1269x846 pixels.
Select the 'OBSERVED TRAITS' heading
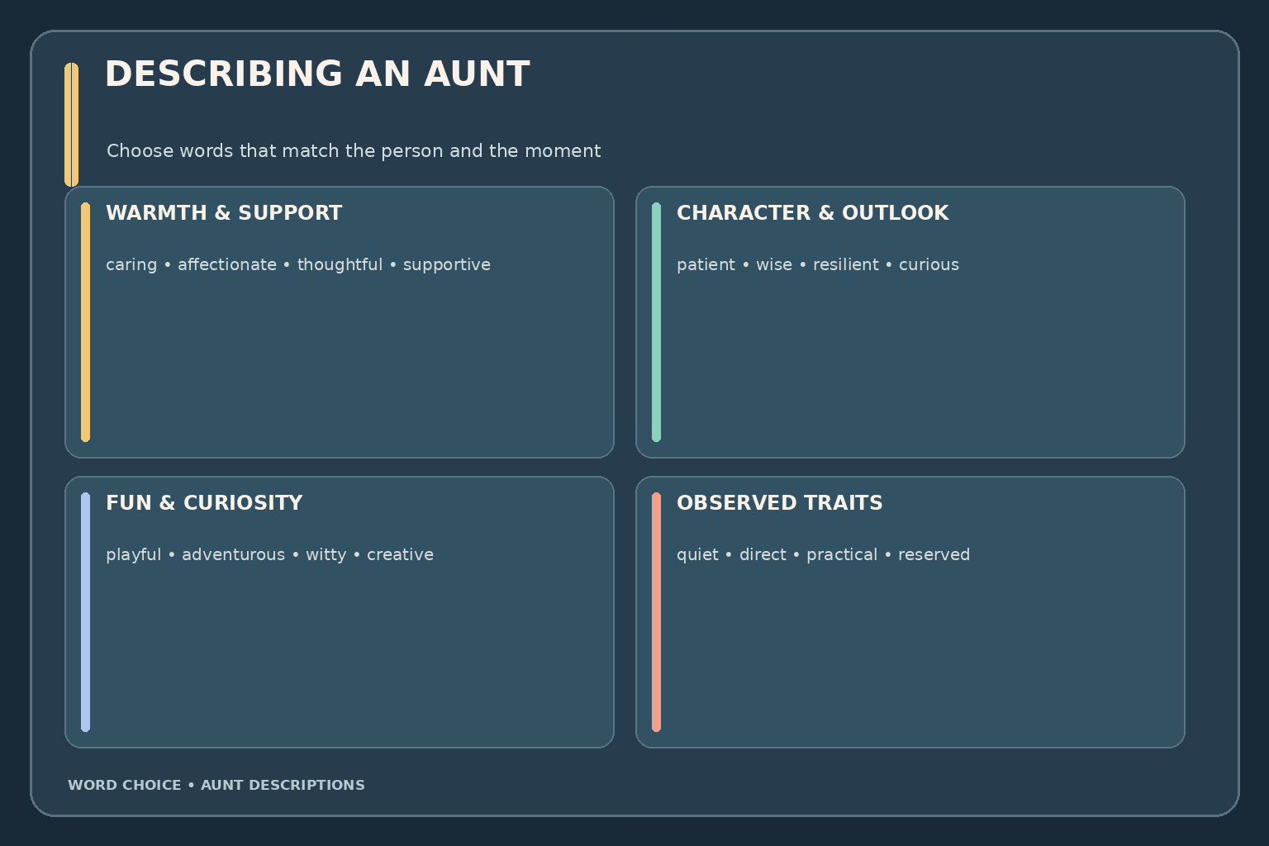pos(780,503)
